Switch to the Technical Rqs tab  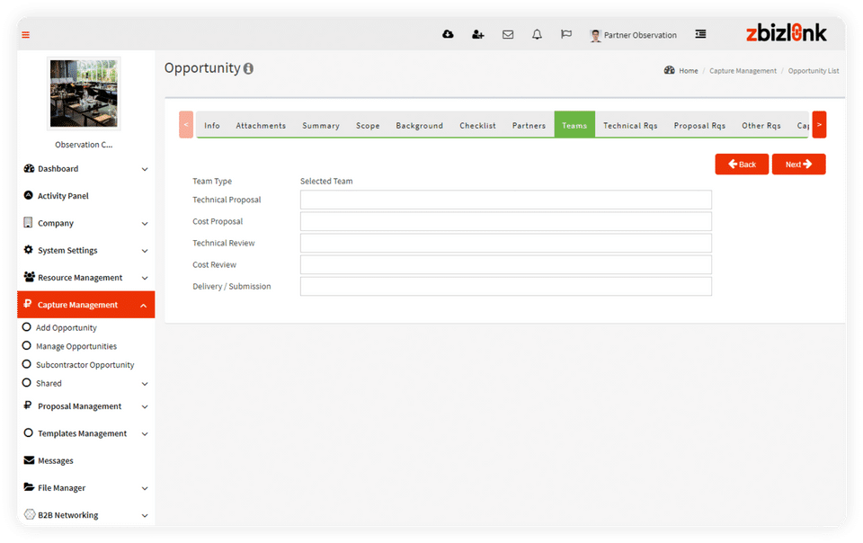tap(630, 126)
